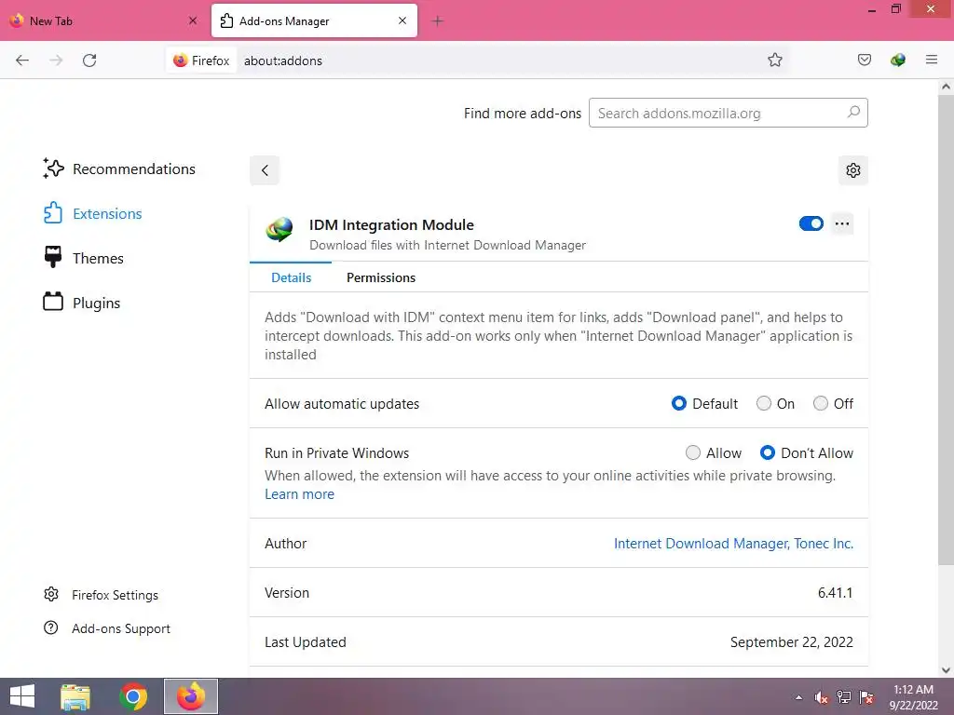Open the Learn more link
The height and width of the screenshot is (715, 954).
point(299,494)
